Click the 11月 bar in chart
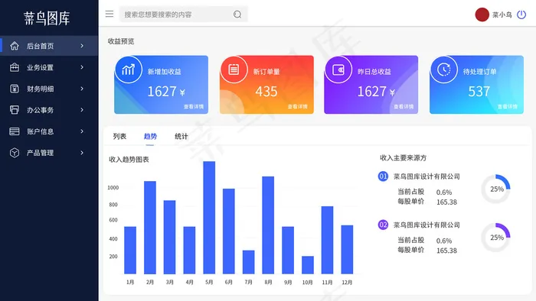The width and height of the screenshot is (536, 301). click(328, 240)
